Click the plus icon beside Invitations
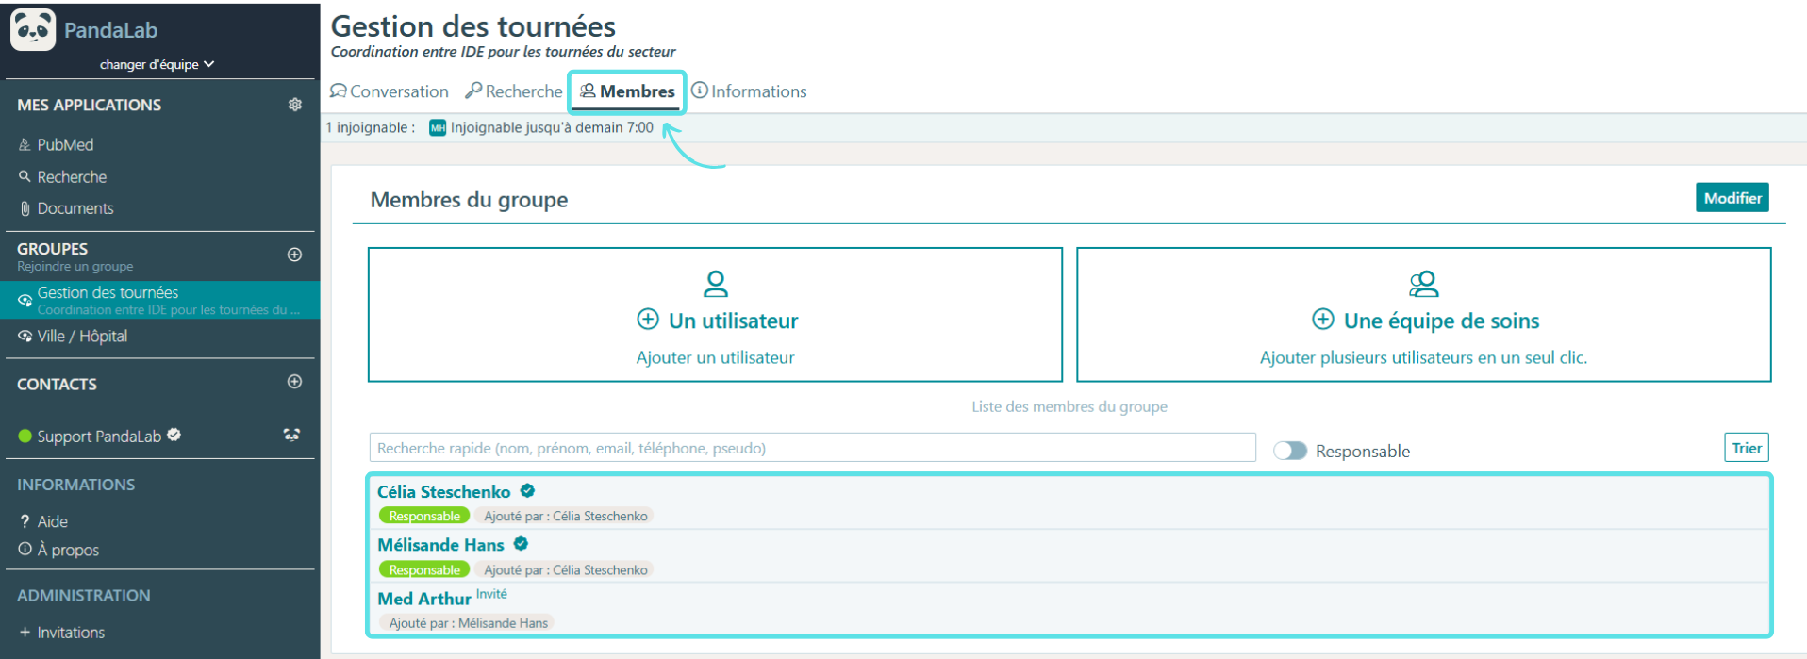Screen dimensions: 1807x659 [25, 632]
